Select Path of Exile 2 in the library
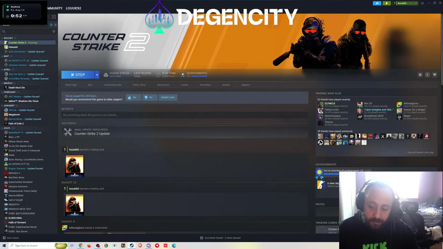443x249 pixels. tap(16, 123)
